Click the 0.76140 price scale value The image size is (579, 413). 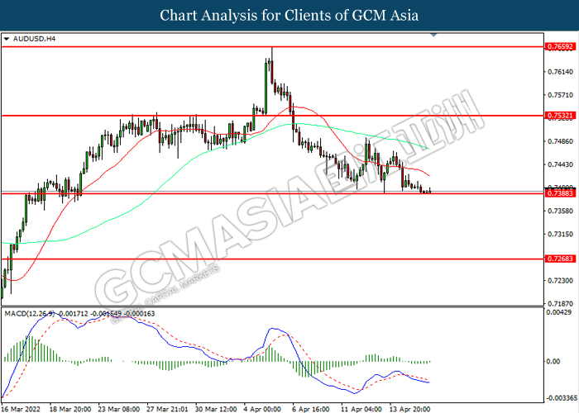tap(560, 72)
